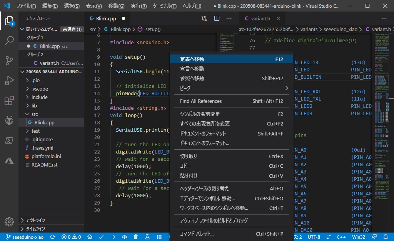Image resolution: width=394 pixels, height=241 pixels.
Task: Choose シンボルの名前変更 in context menu
Action: coord(231,114)
